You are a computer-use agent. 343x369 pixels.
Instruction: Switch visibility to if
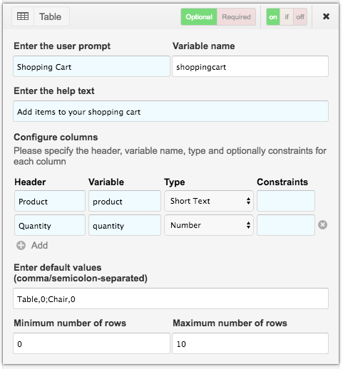click(287, 17)
